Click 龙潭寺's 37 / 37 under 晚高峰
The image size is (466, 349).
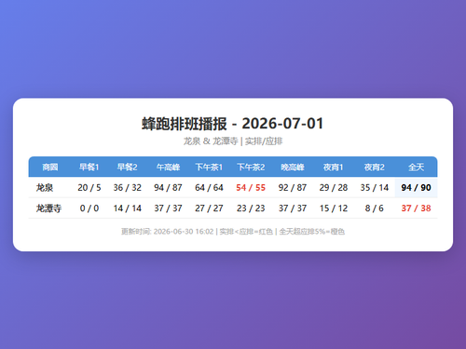[x=293, y=208]
